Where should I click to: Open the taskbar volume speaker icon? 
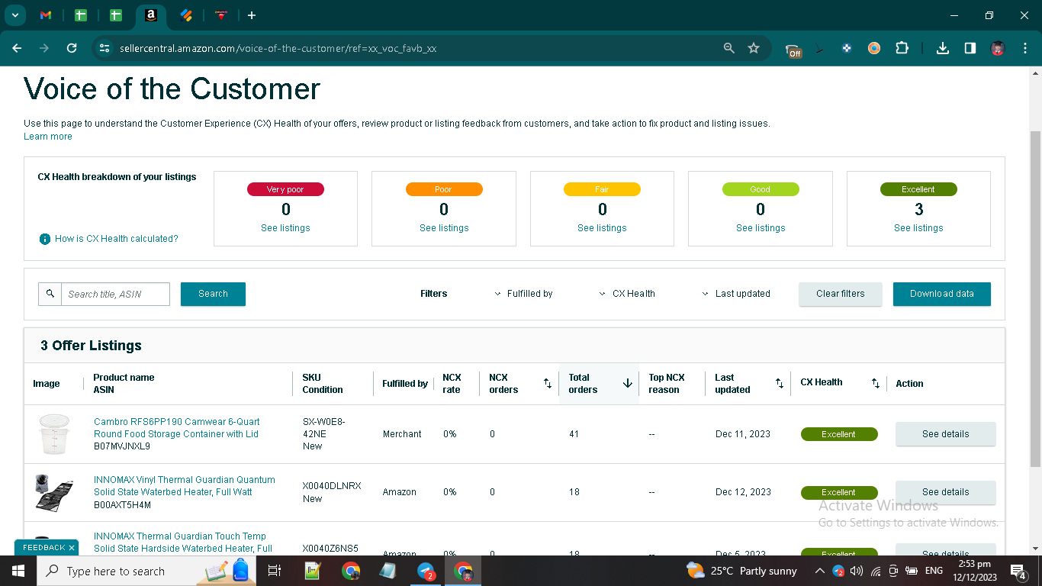857,571
